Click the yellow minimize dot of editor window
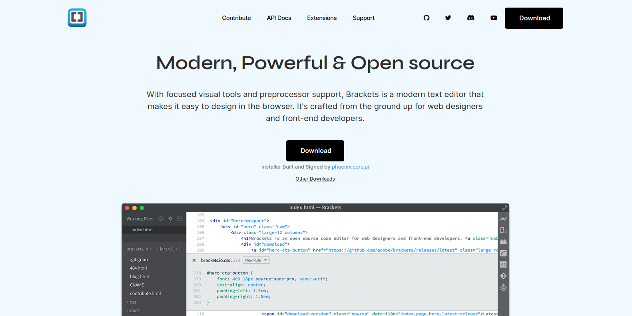Viewport: 632px width, 316px height. point(134,208)
